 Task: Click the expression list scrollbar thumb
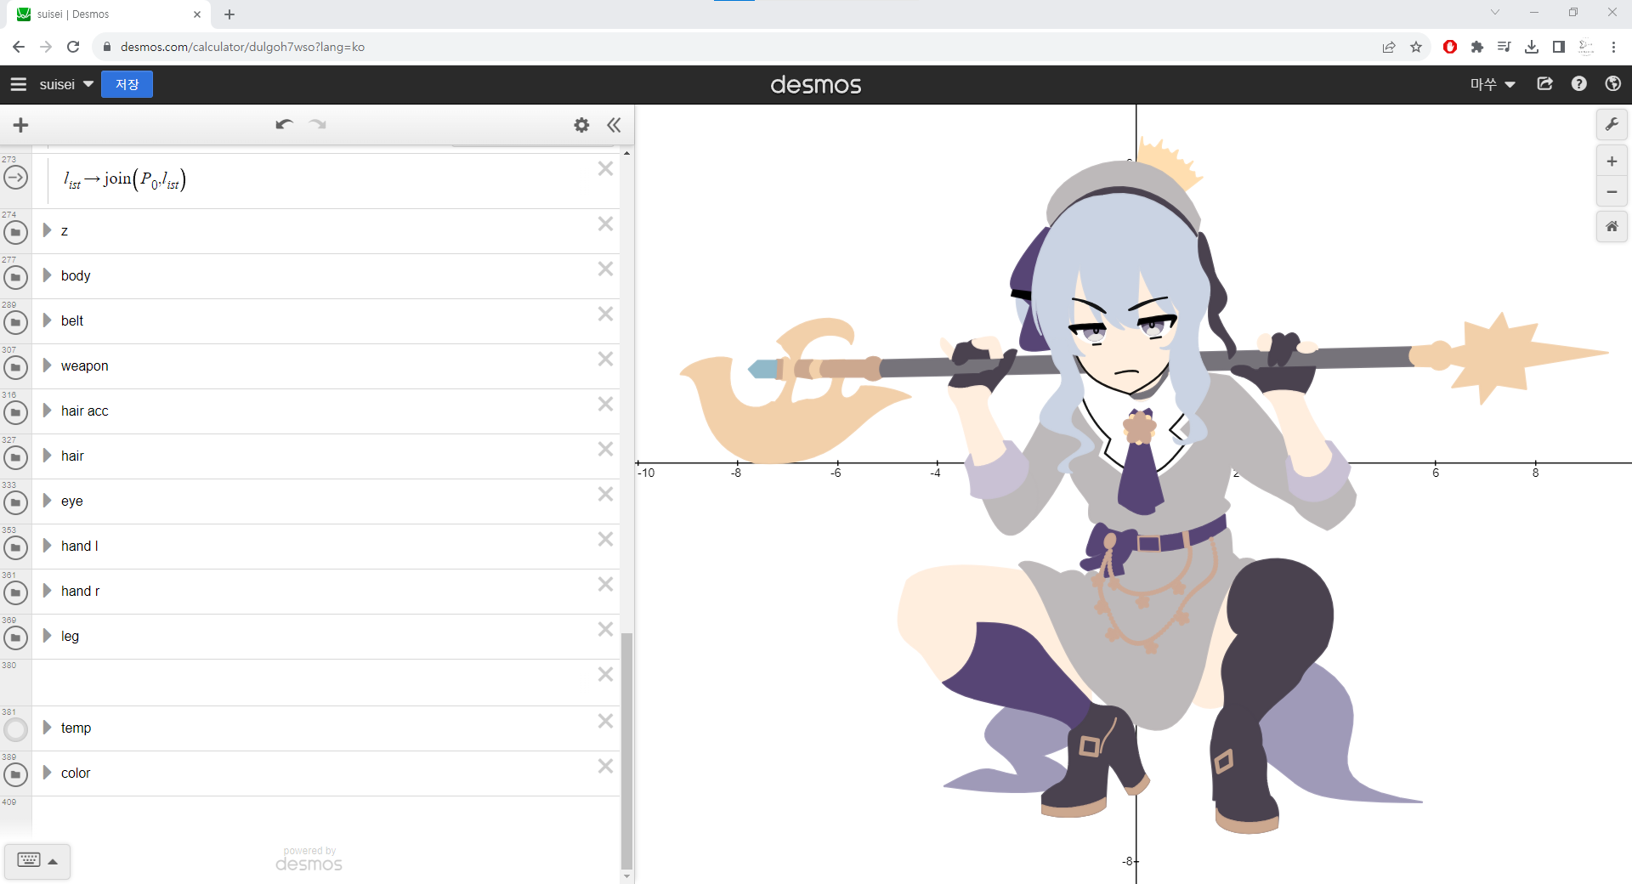pyautogui.click(x=626, y=751)
